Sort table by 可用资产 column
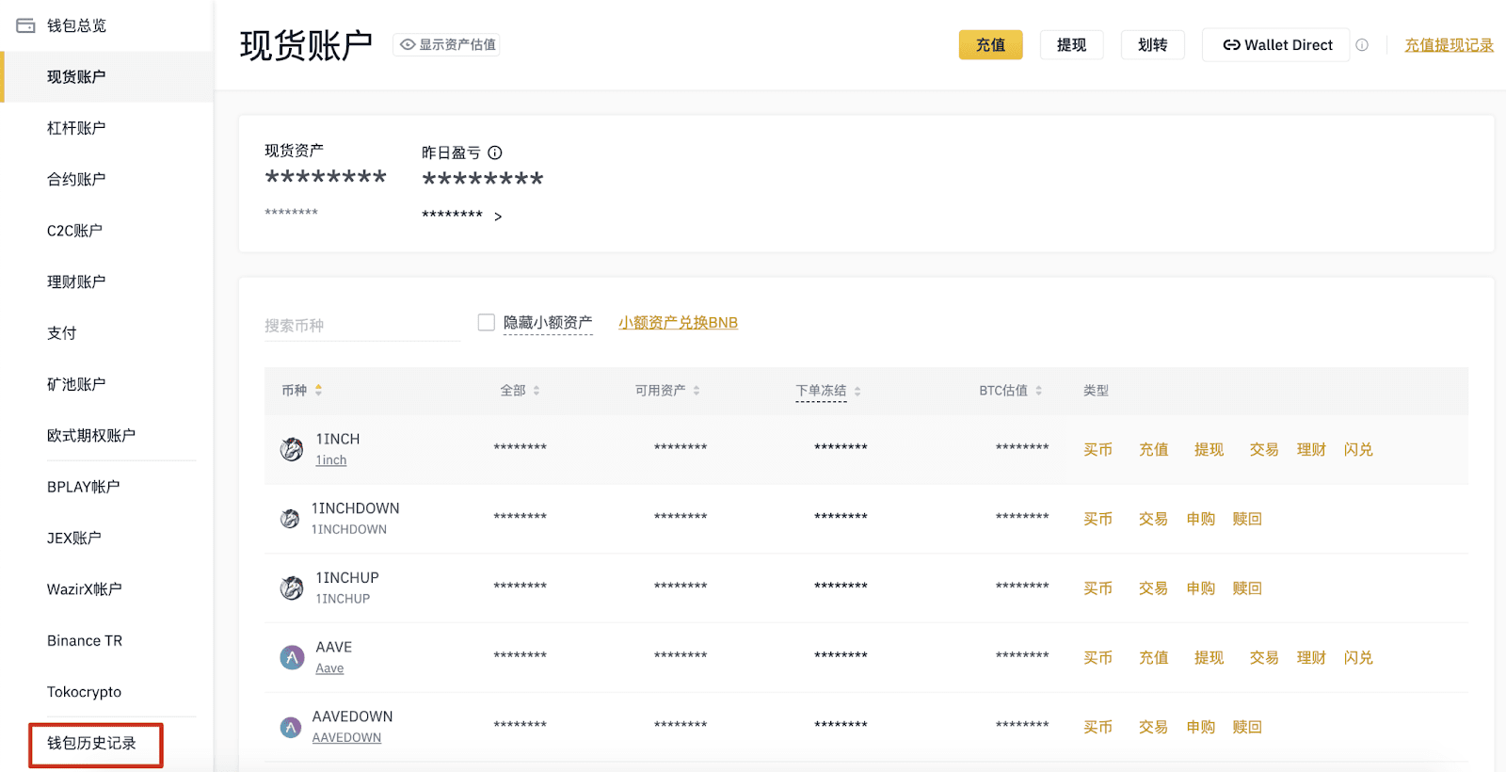The height and width of the screenshot is (772, 1506). click(697, 391)
